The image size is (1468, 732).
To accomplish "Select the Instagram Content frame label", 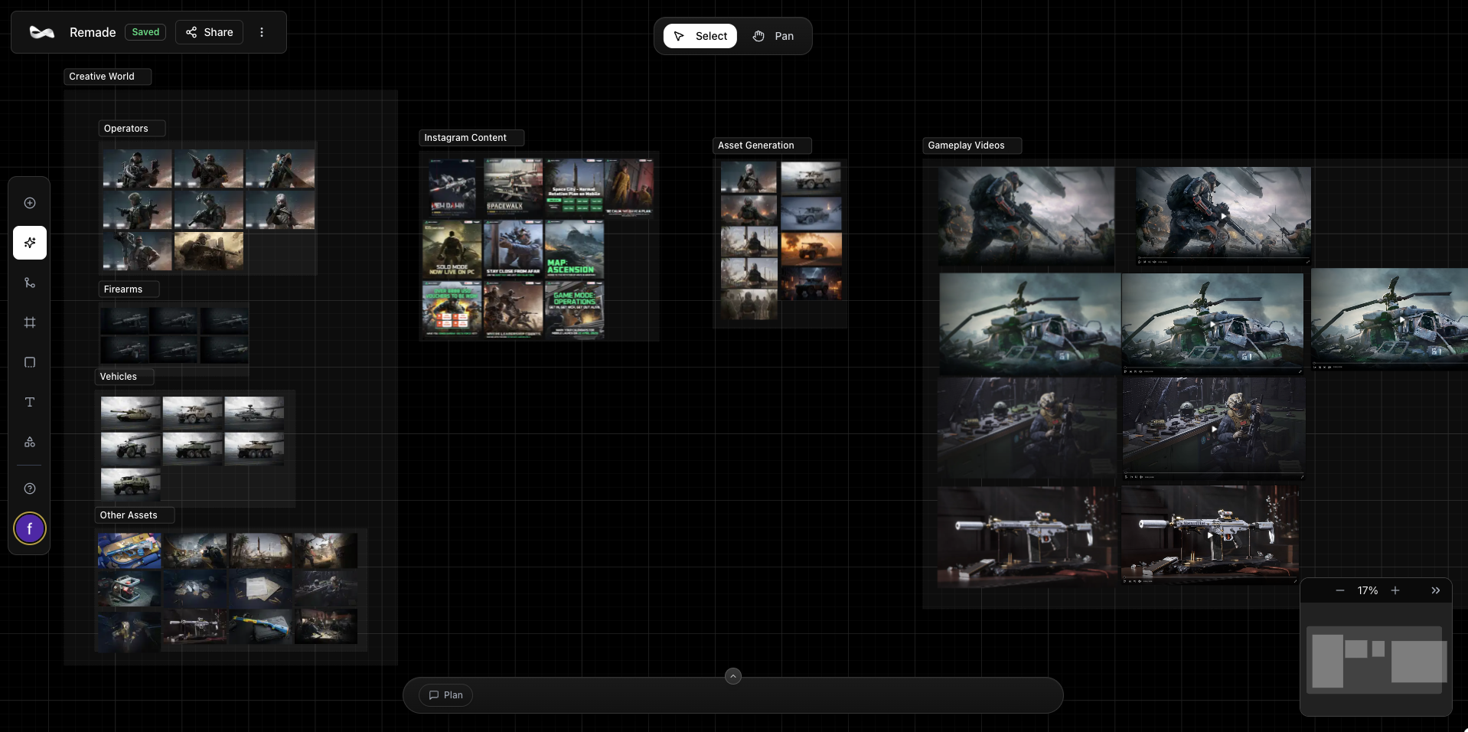I will pos(471,138).
